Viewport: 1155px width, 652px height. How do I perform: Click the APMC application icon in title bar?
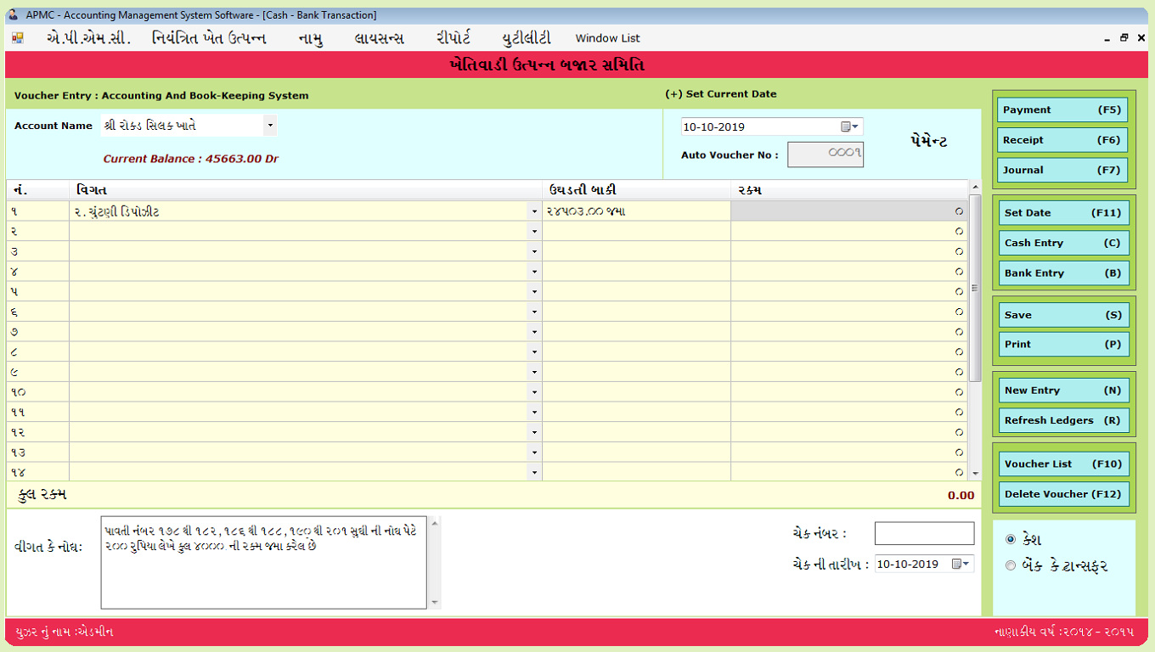(x=12, y=14)
